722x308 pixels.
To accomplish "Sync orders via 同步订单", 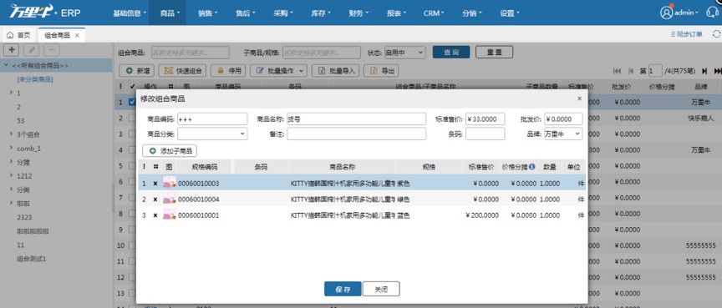I will coord(687,34).
